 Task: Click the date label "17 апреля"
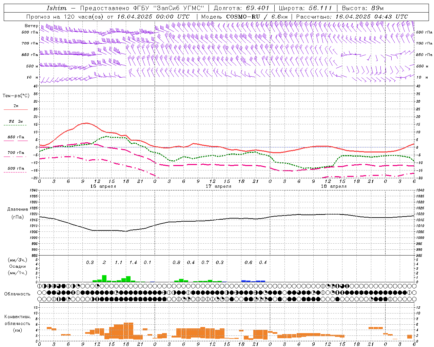point(219,186)
